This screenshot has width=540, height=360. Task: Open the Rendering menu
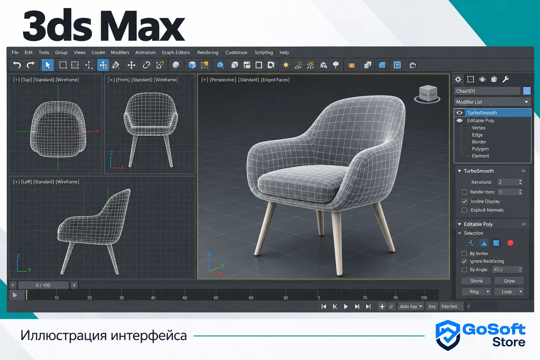point(207,52)
